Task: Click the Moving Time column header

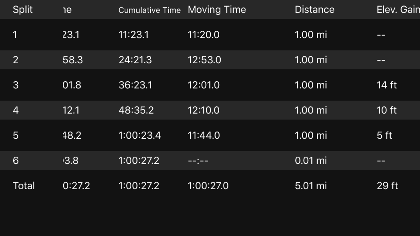Action: coord(217,10)
